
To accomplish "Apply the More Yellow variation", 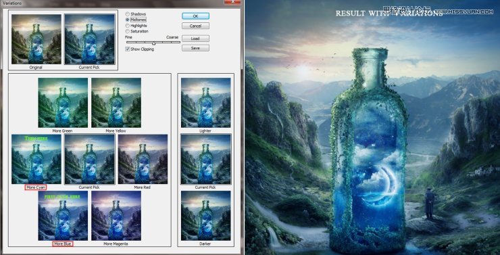I will coord(116,103).
